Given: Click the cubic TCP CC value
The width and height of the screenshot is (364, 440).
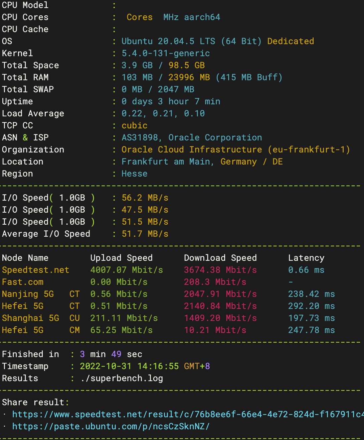Looking at the screenshot, I should (134, 126).
